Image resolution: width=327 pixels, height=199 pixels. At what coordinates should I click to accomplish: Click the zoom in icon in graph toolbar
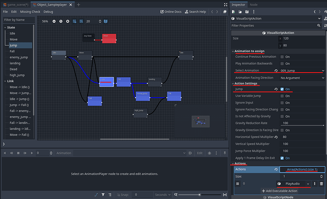pos(68,21)
